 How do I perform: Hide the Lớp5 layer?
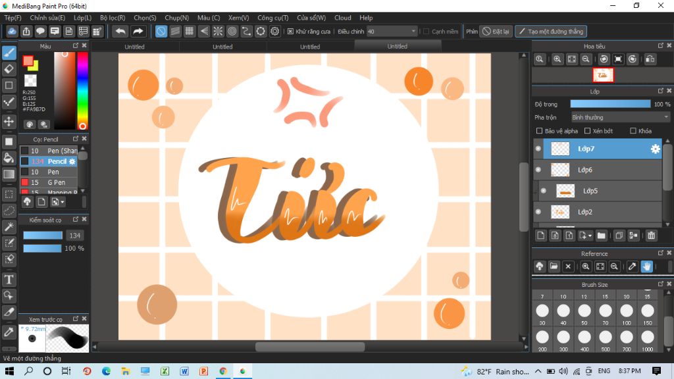544,191
